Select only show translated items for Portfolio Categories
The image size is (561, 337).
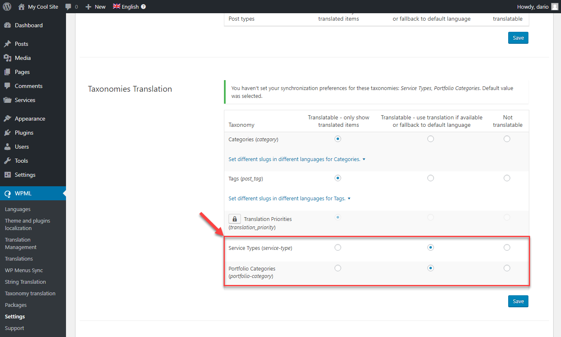tap(338, 268)
